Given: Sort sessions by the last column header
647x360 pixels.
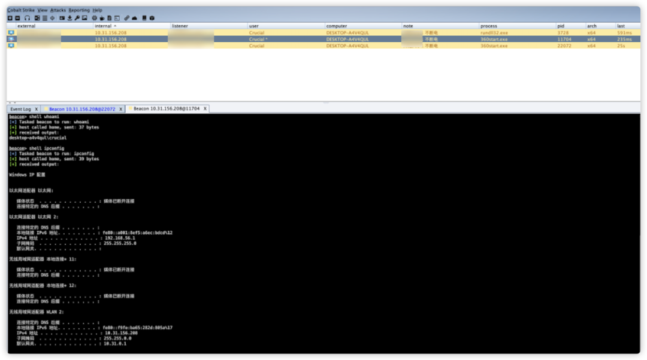Looking at the screenshot, I should click(x=628, y=26).
